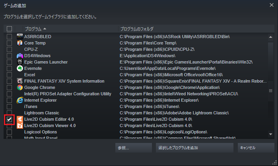Click the FINAL FANTASY XIV System Information icon
This screenshot has height=166, width=278.
click(x=19, y=81)
